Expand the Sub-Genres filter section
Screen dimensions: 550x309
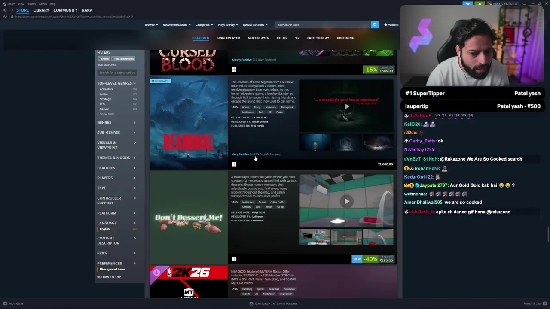pos(116,133)
